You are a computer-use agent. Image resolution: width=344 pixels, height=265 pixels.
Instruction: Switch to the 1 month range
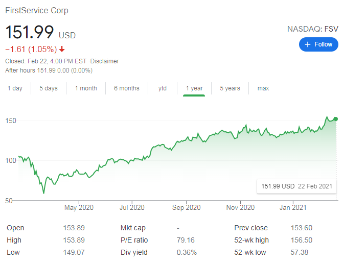tap(86, 88)
